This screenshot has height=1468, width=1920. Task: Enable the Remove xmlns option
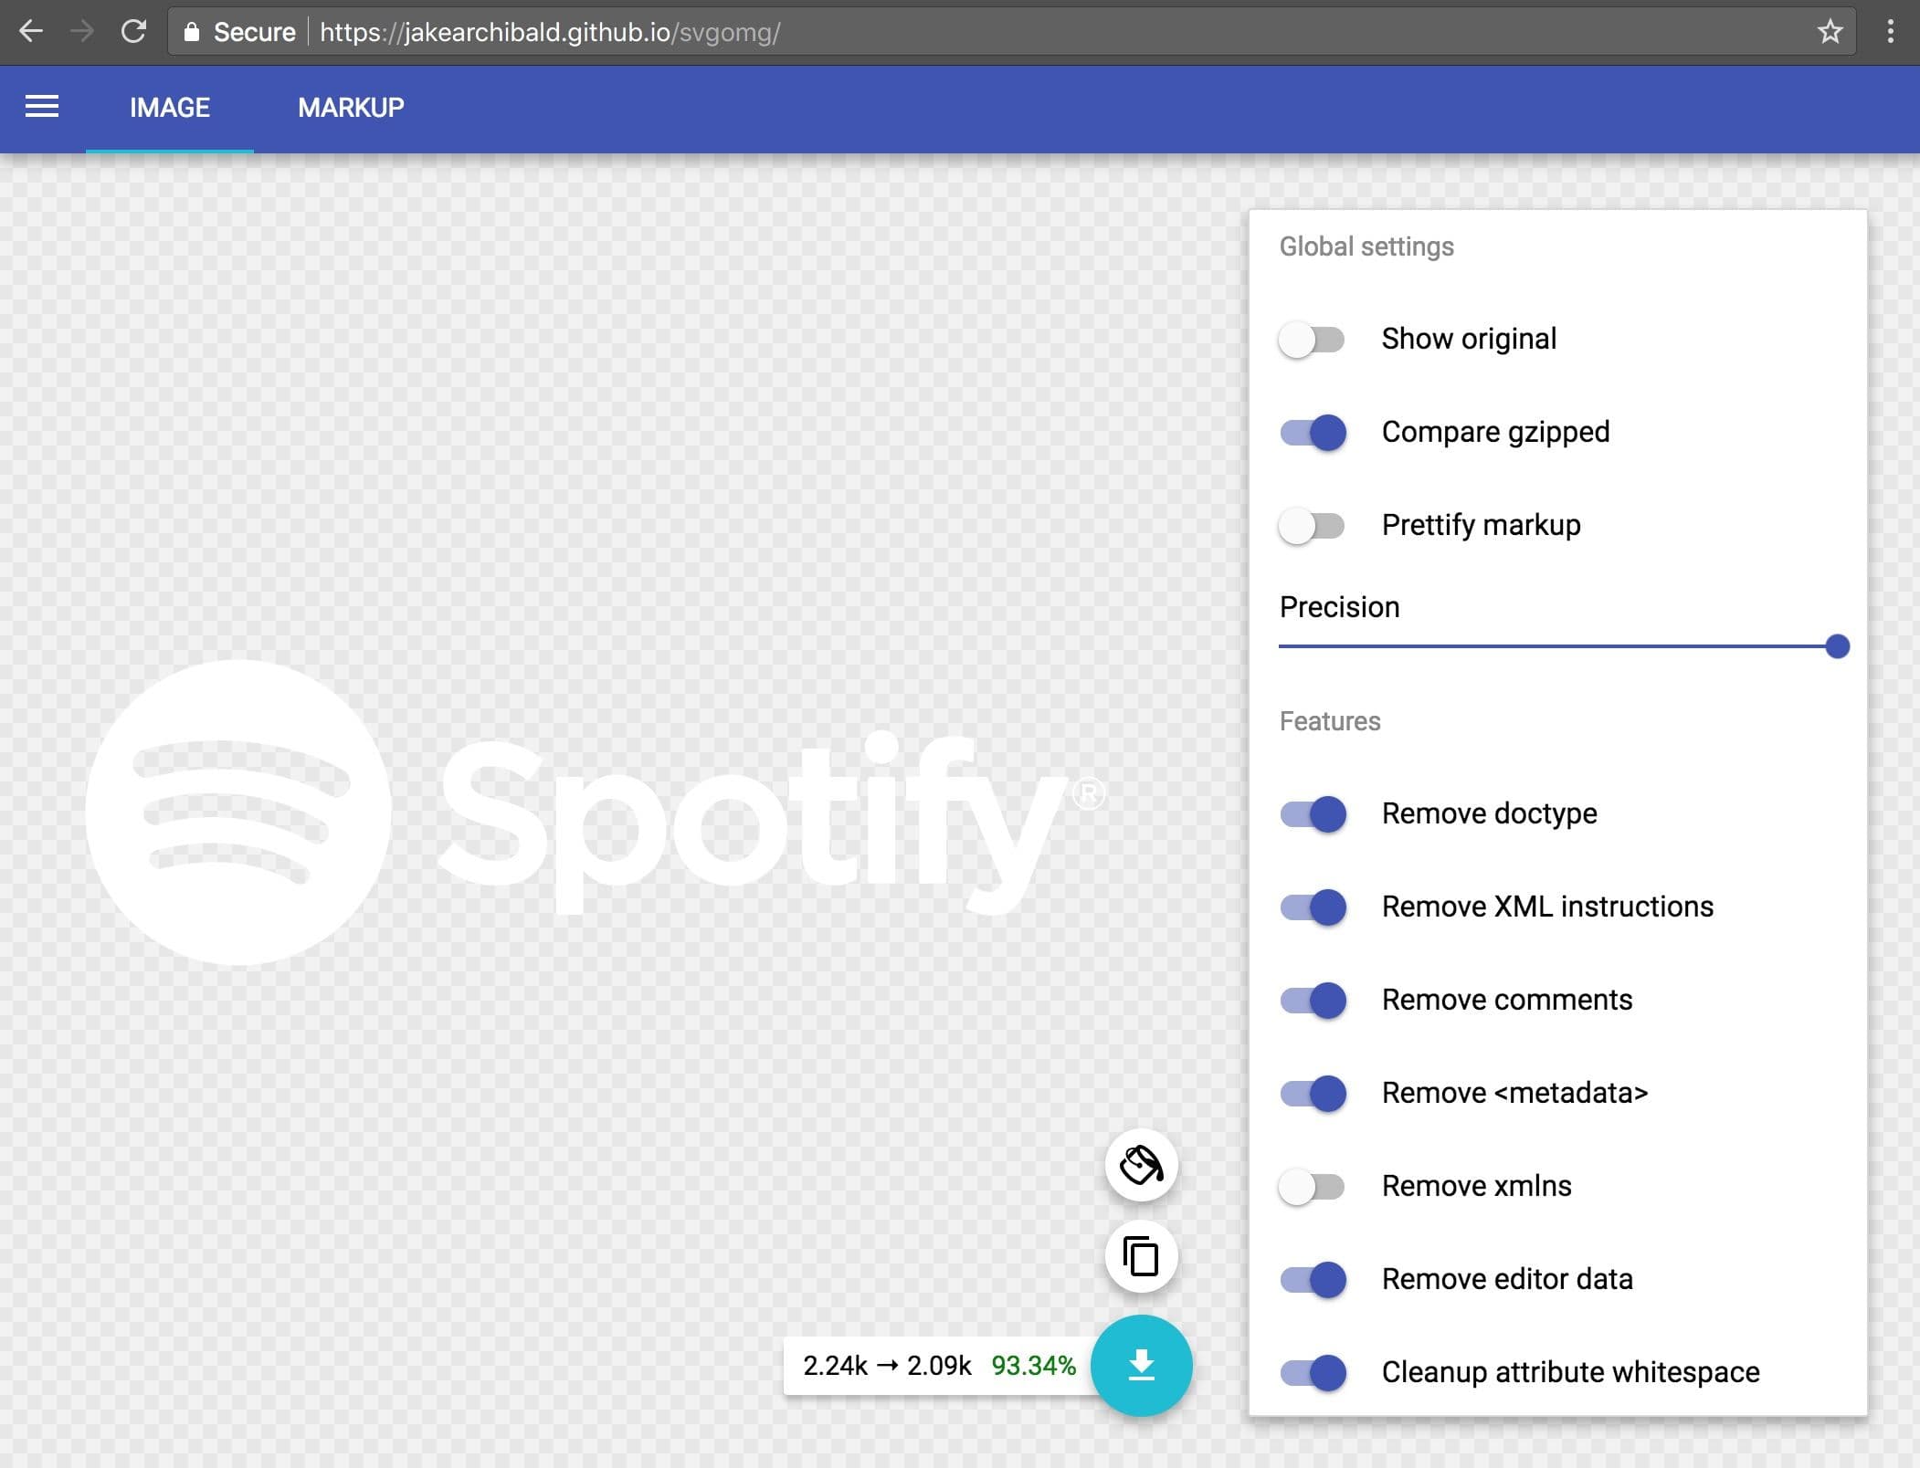1313,1187
